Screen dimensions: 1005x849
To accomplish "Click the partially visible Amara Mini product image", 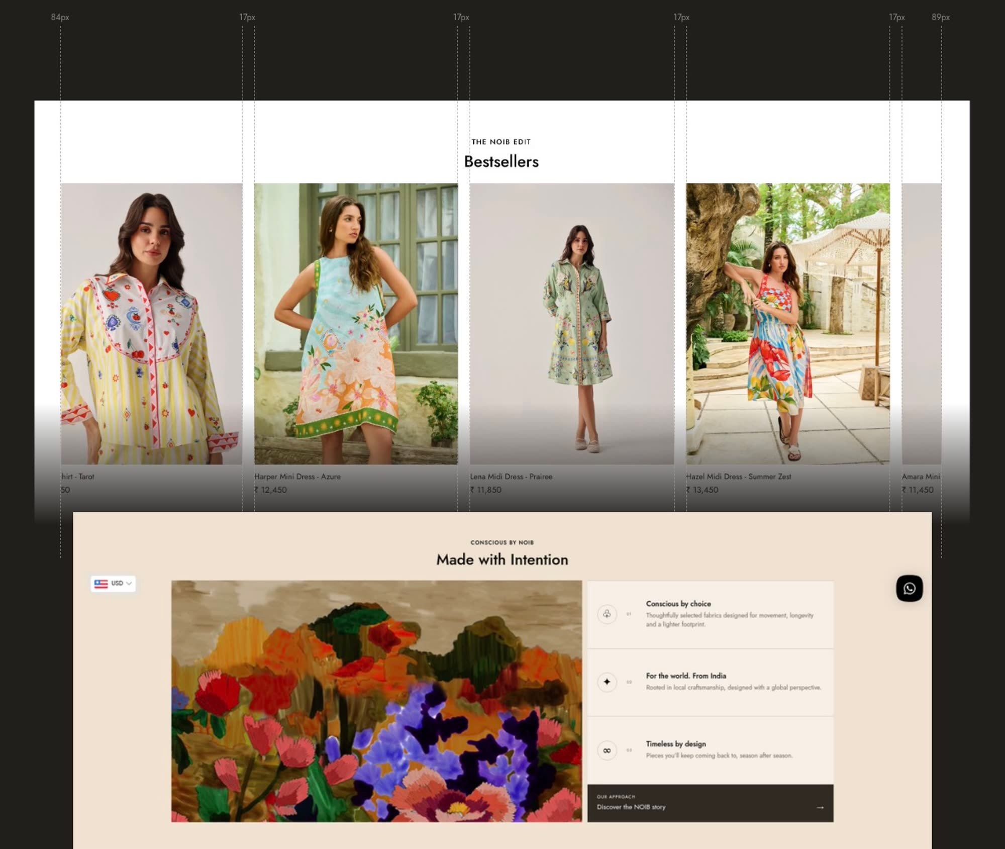I will point(922,324).
